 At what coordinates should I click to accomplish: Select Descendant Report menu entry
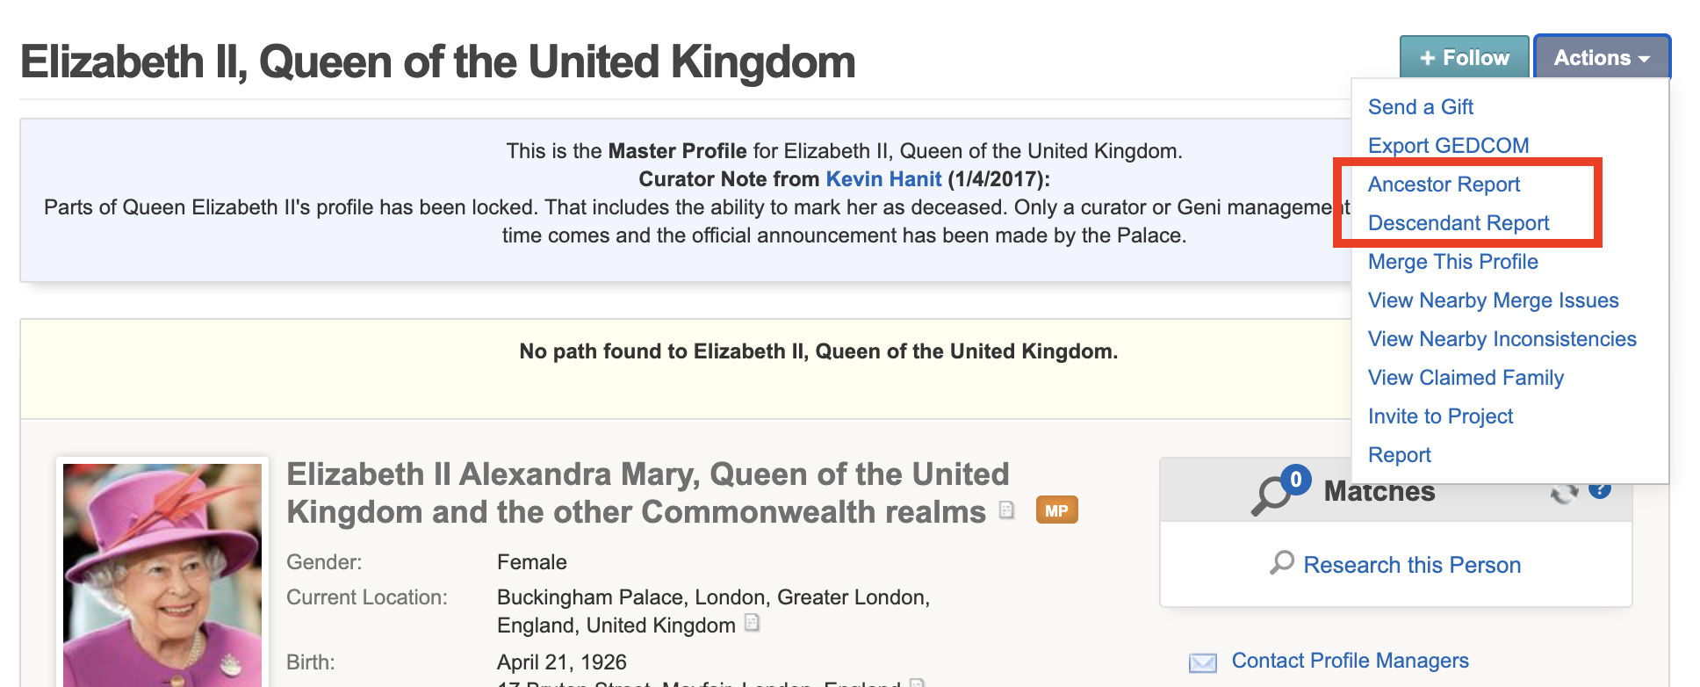pyautogui.click(x=1459, y=223)
